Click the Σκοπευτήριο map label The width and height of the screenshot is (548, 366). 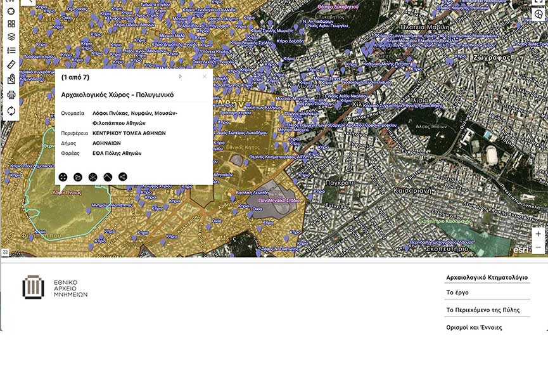[x=447, y=249]
